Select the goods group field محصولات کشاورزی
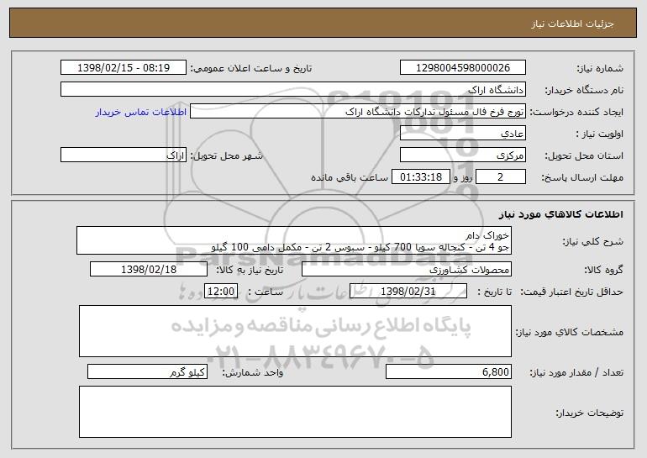 click(407, 270)
